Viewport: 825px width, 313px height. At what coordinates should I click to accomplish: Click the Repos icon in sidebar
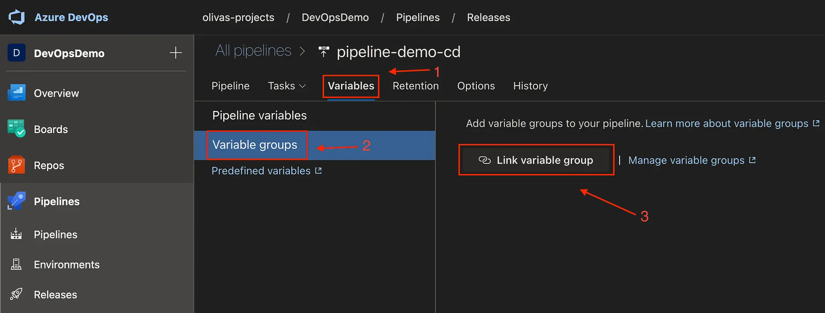(16, 165)
